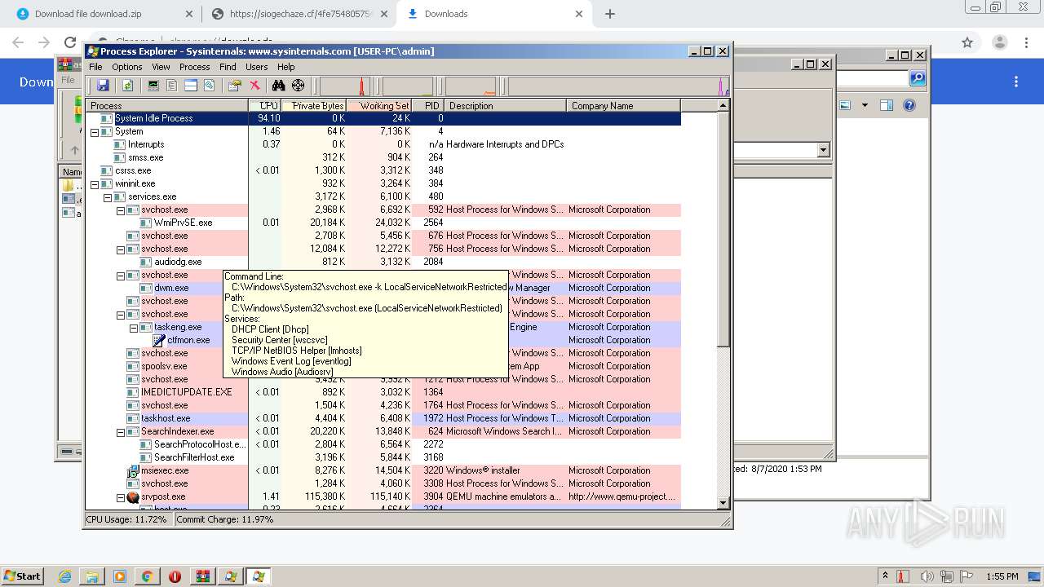Select the WmiPrvSE.exe process row
This screenshot has width=1044, height=587.
pos(383,223)
